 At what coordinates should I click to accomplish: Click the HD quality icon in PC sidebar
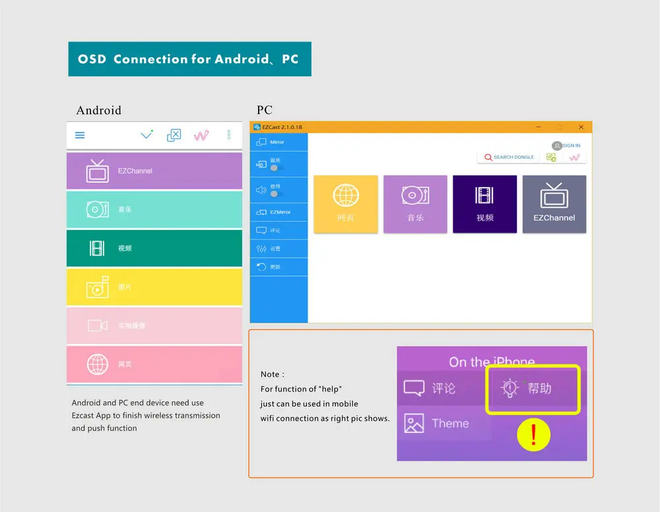[261, 164]
